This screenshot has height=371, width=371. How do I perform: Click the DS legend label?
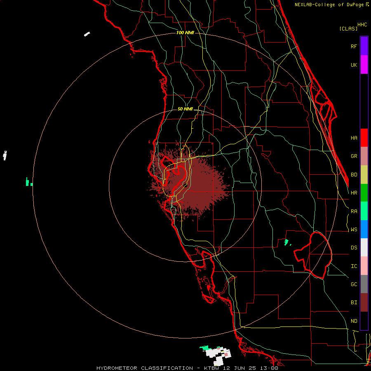coord(354,248)
